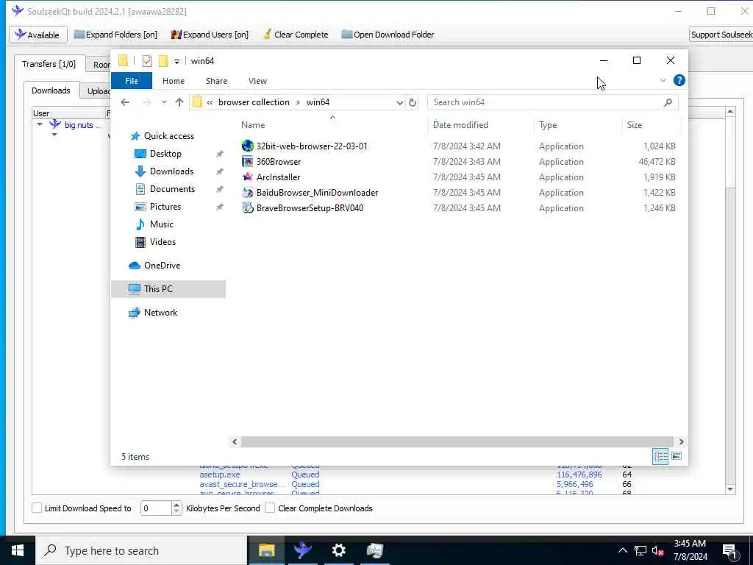Click the OneDrive cloud icon
Image resolution: width=753 pixels, height=565 pixels.
click(135, 265)
